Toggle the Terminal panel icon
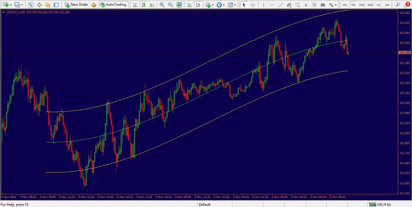This screenshot has width=412, height=207. click(x=56, y=5)
